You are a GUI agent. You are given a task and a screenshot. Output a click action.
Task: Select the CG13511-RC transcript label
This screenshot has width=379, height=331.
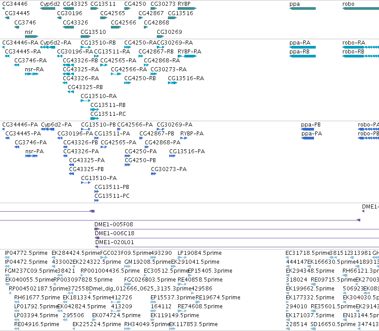[108, 114]
